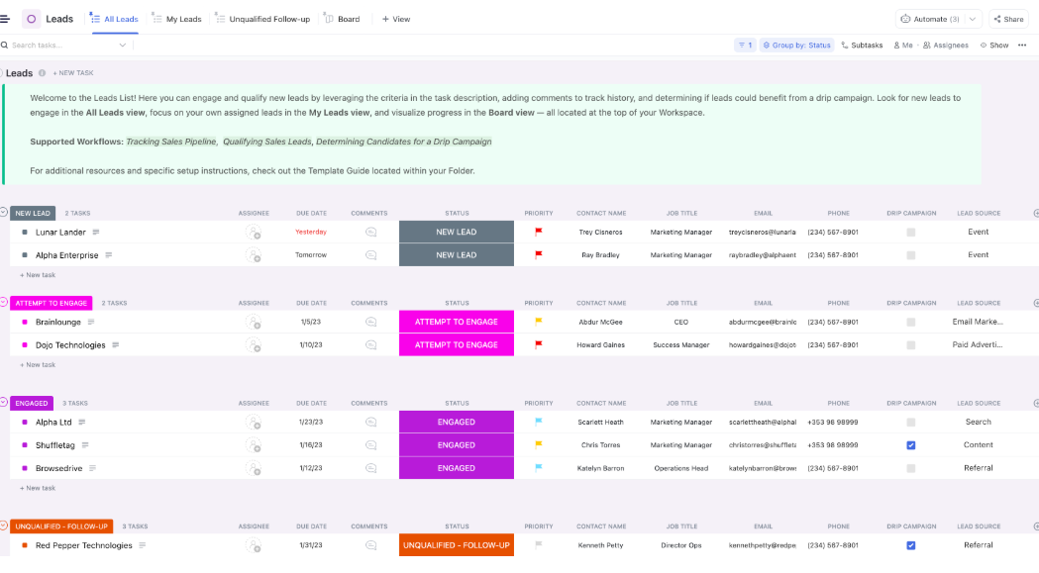Open the Subtasks option
Viewport: 1039px width, 573px height.
point(862,46)
